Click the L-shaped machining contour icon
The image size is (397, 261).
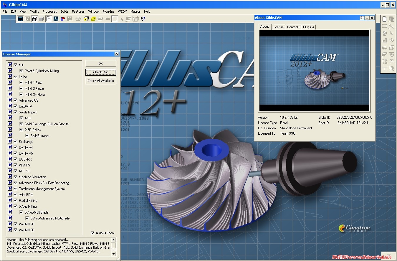click(385, 40)
